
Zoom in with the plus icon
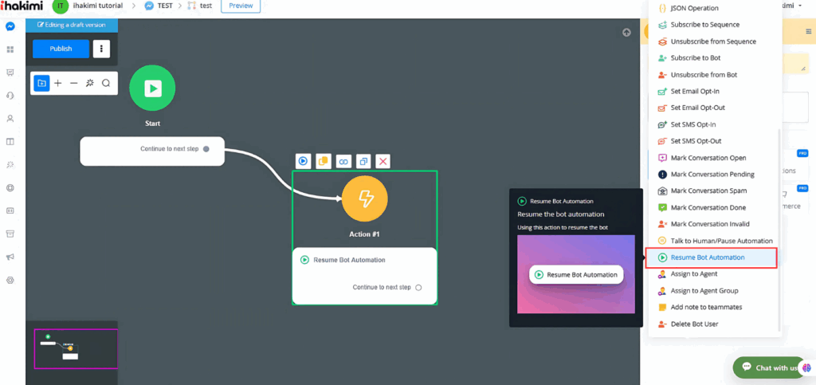point(57,83)
